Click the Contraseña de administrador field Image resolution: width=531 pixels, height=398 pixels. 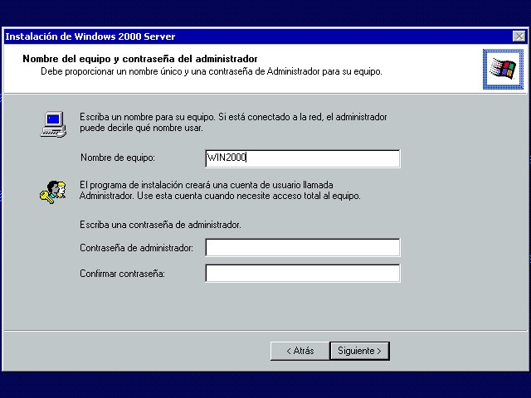(x=302, y=247)
